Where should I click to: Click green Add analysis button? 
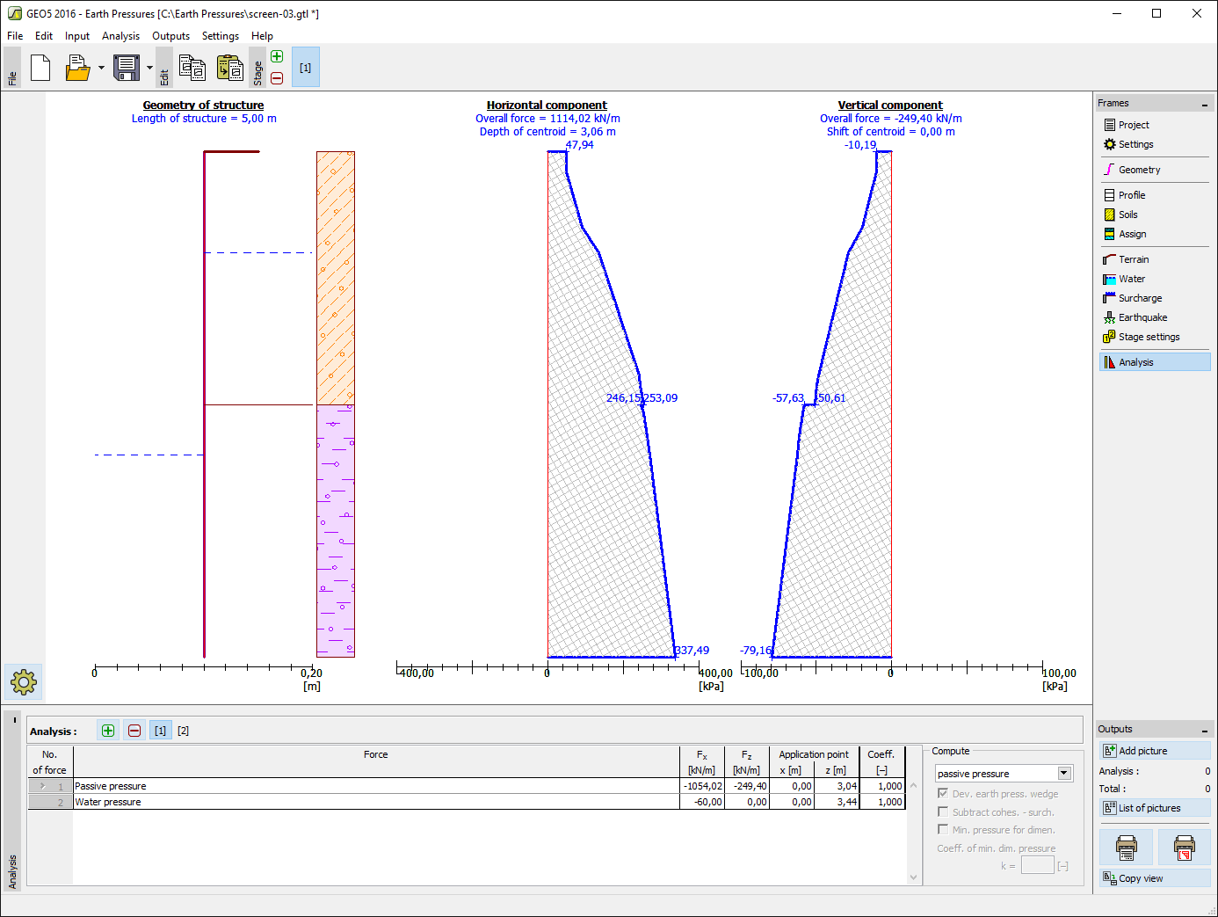point(108,731)
